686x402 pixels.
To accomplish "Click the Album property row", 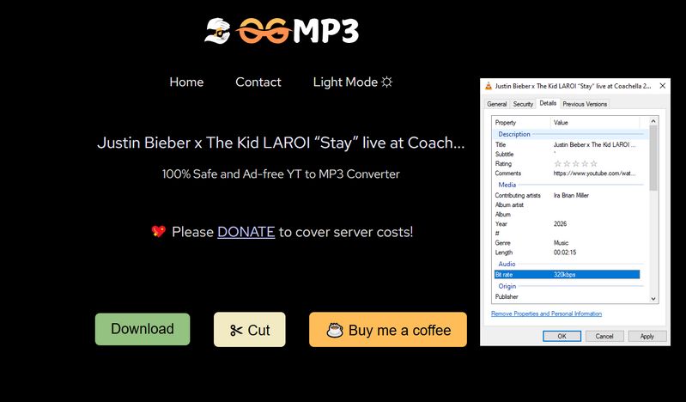I will pos(567,215).
